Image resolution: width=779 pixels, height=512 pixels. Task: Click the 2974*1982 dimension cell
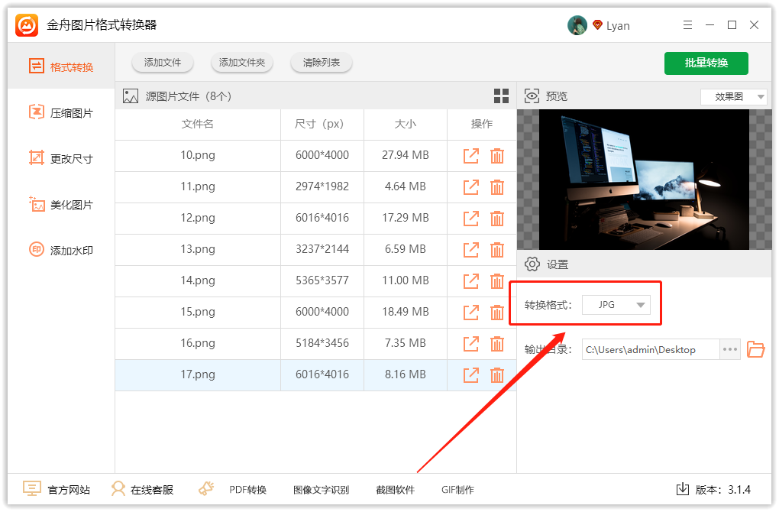[322, 186]
